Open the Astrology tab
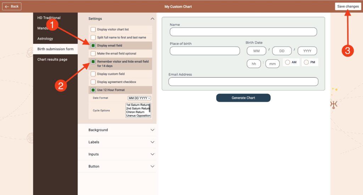363x195 pixels. pos(45,39)
